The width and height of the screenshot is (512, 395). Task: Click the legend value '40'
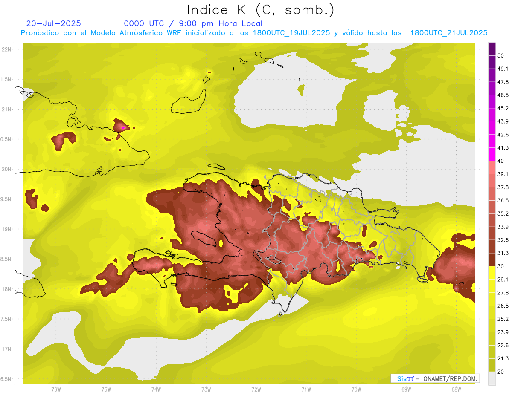click(501, 161)
